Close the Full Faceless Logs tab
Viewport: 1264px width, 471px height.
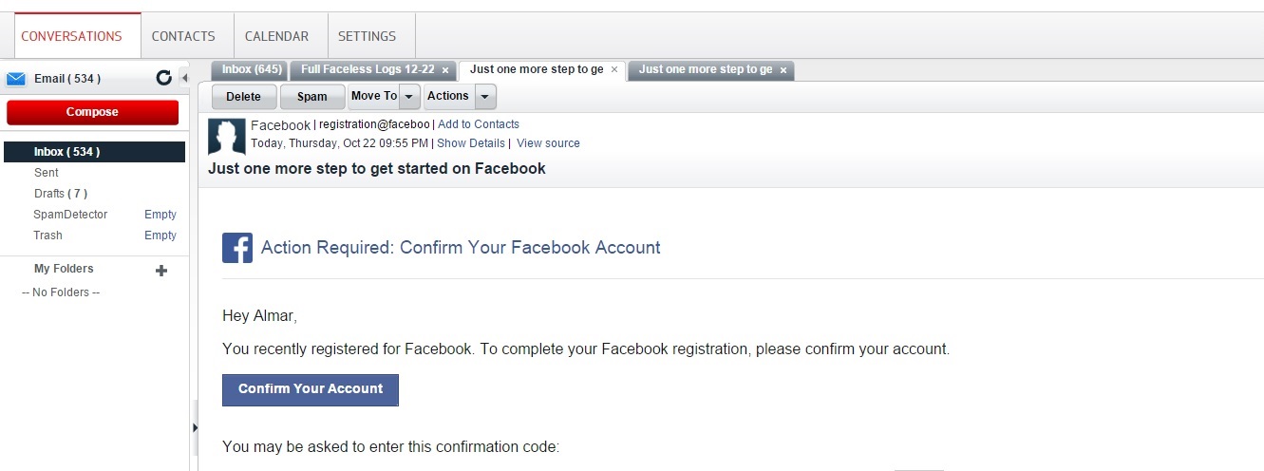click(x=445, y=70)
